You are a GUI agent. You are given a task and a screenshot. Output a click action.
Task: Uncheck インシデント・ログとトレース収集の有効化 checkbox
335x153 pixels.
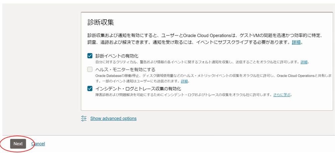coord(90,88)
